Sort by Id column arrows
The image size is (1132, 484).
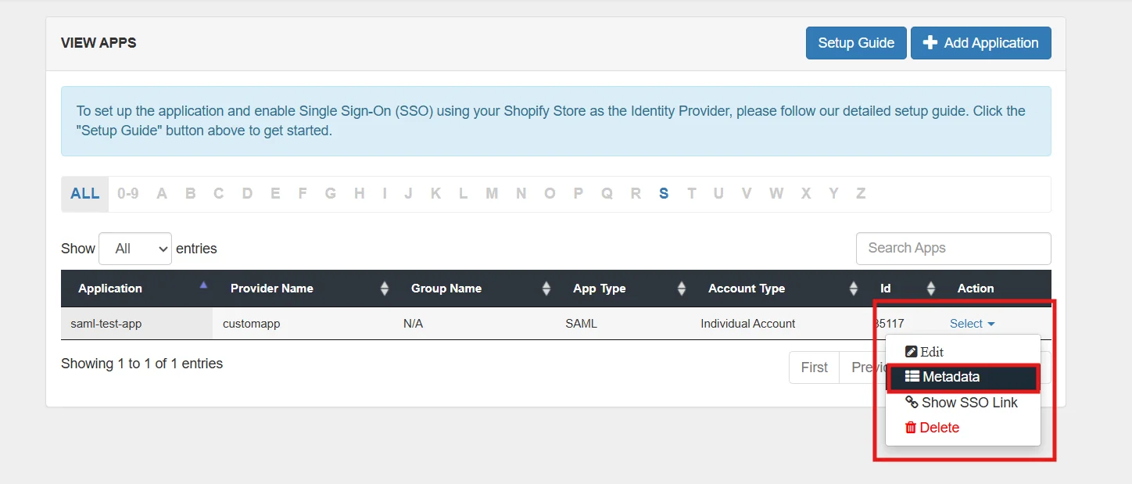click(931, 289)
